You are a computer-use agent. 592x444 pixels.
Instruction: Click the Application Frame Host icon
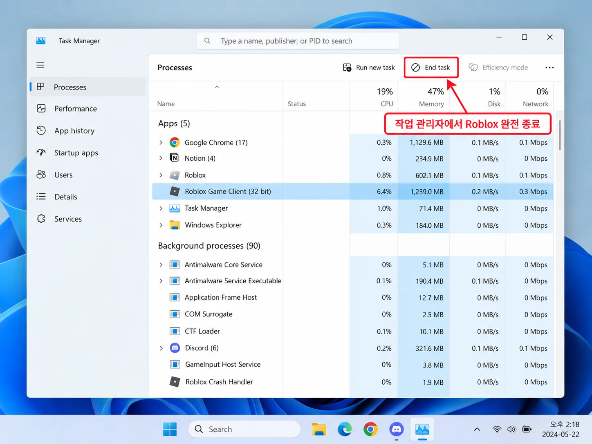(x=175, y=297)
